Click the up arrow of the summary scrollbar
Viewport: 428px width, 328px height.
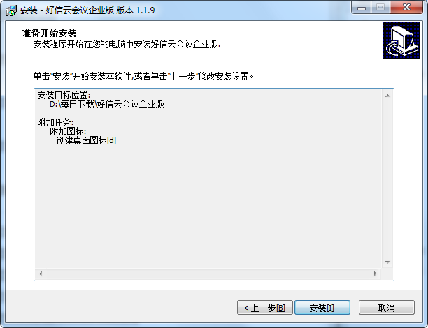pyautogui.click(x=387, y=96)
